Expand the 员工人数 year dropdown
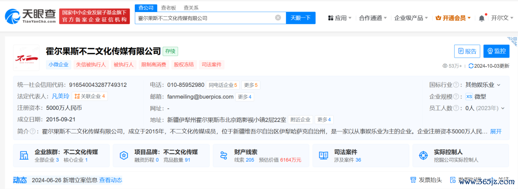The image size is (518, 189). pyautogui.click(x=503, y=108)
